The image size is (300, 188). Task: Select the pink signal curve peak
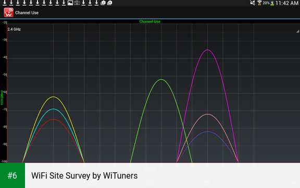(208, 114)
